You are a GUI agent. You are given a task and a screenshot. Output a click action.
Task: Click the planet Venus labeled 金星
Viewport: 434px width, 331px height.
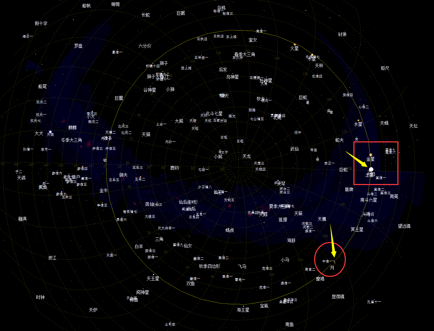pyautogui.click(x=370, y=159)
